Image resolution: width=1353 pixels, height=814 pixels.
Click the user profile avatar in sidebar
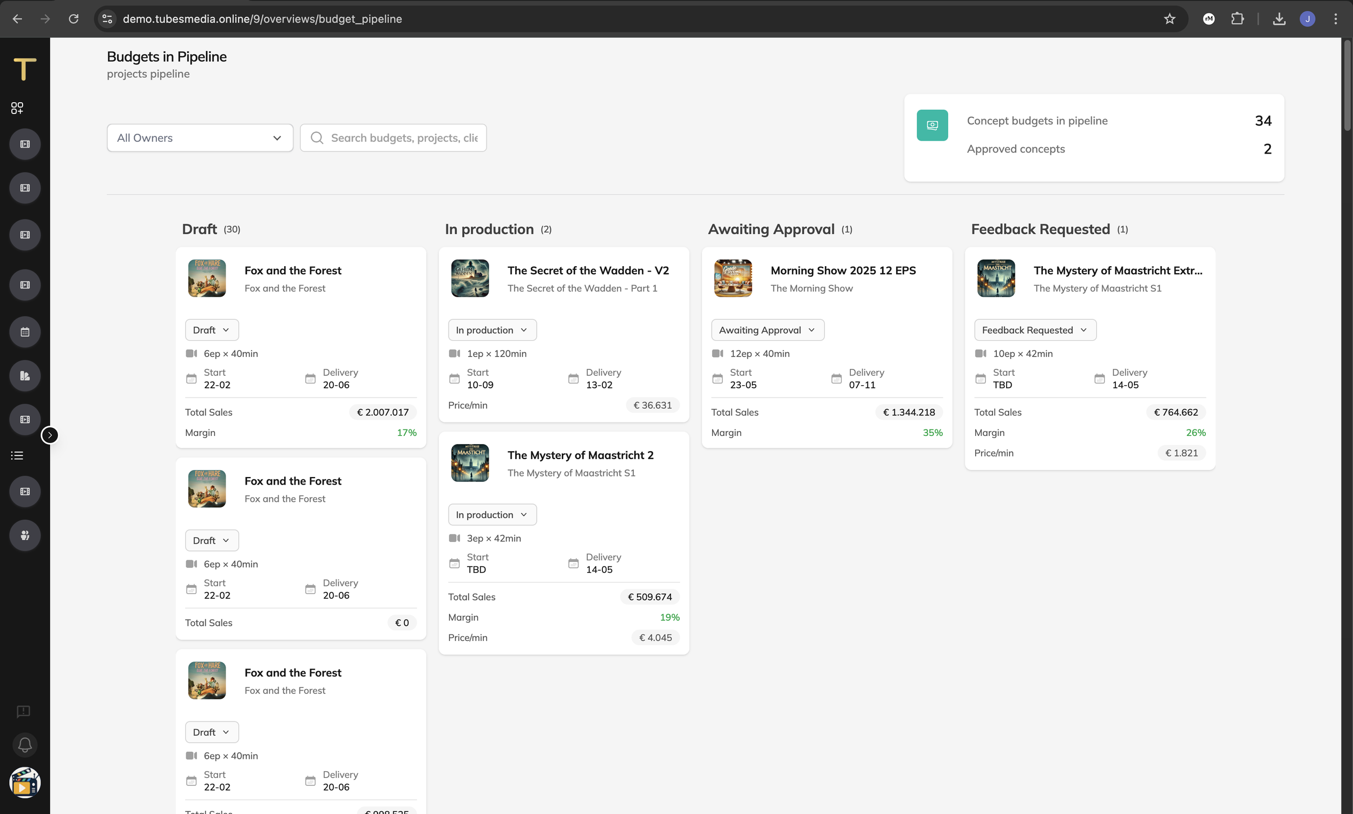coord(25,783)
